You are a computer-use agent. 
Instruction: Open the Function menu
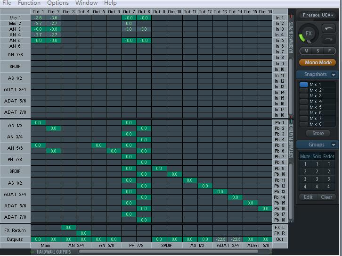(x=29, y=3)
